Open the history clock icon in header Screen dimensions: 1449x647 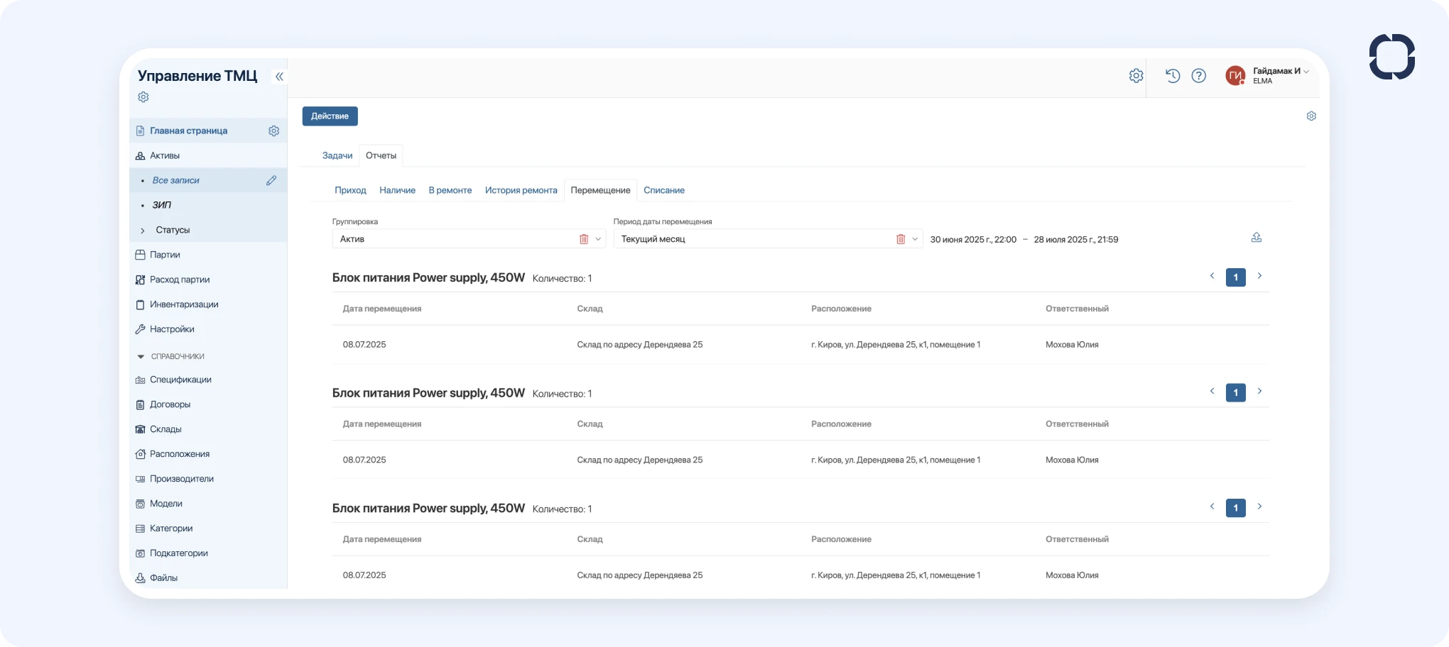[1173, 76]
